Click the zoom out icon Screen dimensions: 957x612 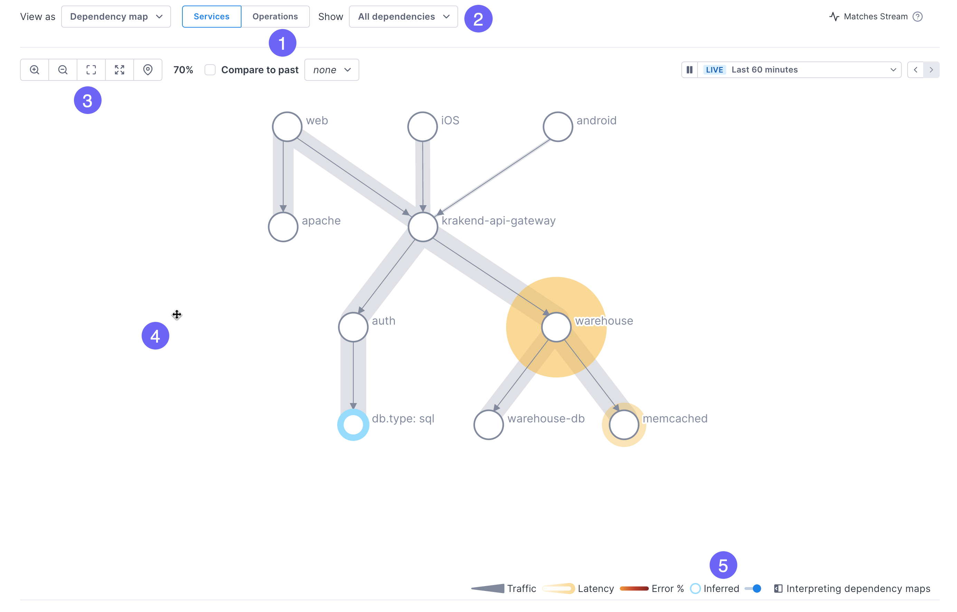point(62,70)
